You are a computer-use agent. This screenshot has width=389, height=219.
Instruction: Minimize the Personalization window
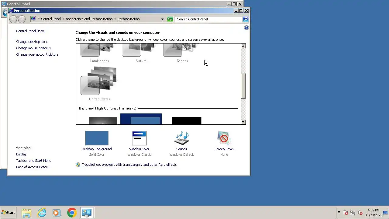[236, 11]
